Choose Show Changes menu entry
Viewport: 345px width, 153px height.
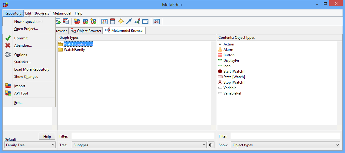(x=26, y=77)
